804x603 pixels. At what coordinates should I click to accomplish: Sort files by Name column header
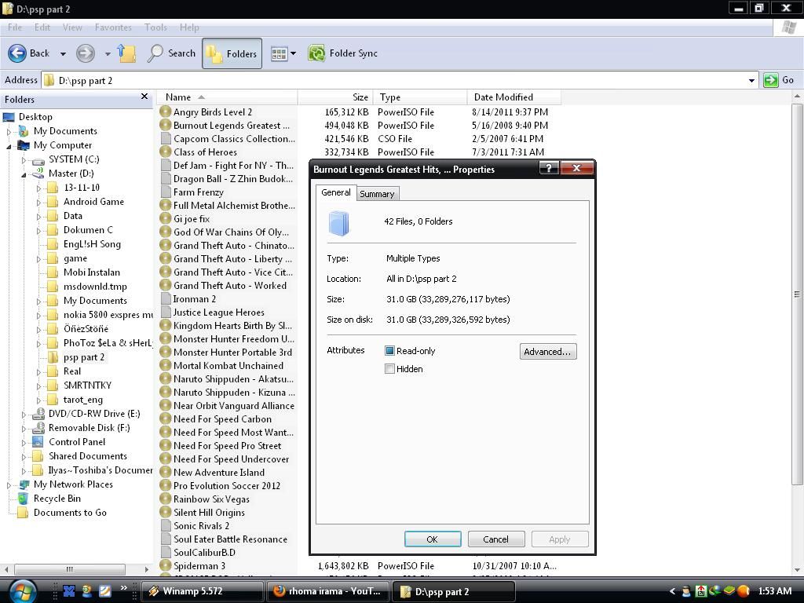point(227,97)
